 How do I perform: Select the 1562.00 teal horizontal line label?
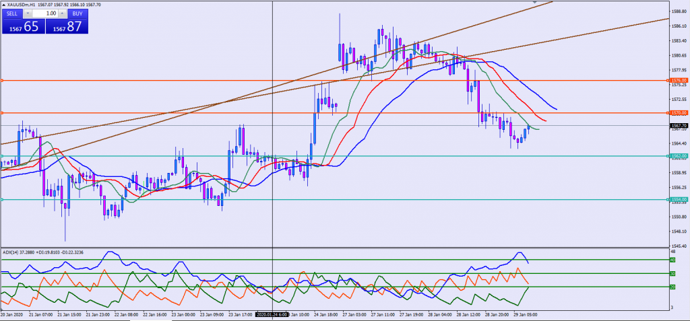(679, 156)
